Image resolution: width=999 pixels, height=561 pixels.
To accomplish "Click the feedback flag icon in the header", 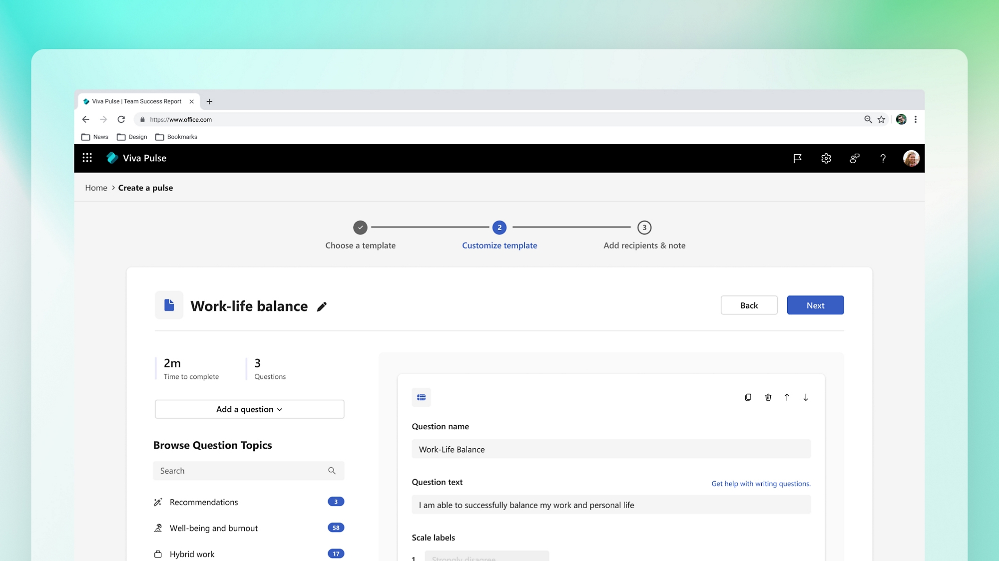I will click(797, 158).
